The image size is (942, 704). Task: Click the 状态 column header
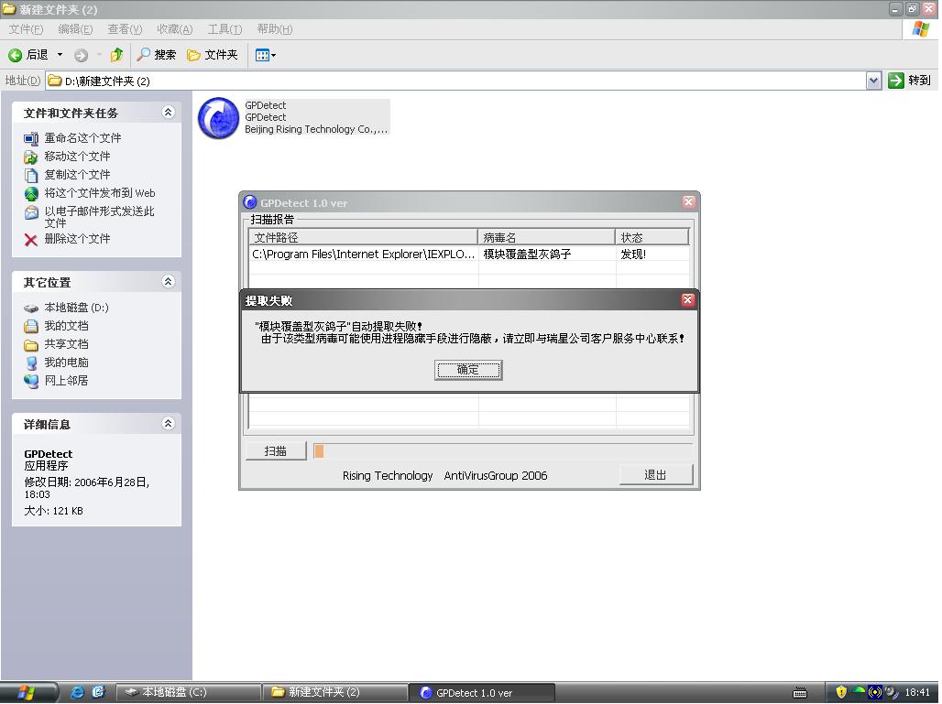[x=652, y=238]
